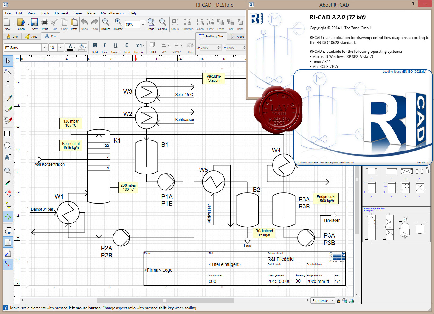Select the freehand scribble tool
The height and width of the screenshot is (314, 434).
point(8,120)
